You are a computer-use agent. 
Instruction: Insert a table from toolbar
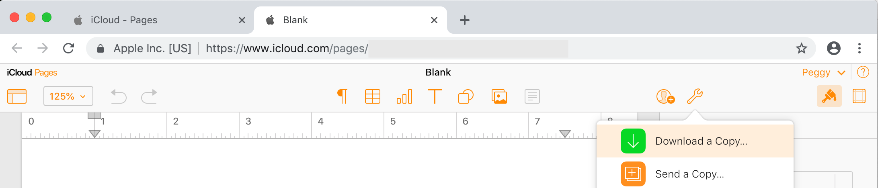[x=372, y=96]
